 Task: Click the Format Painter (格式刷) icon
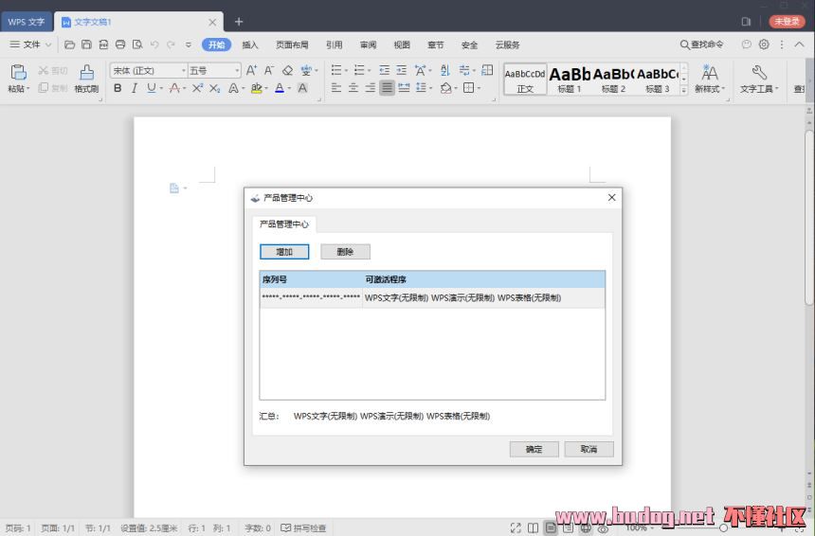(x=86, y=73)
